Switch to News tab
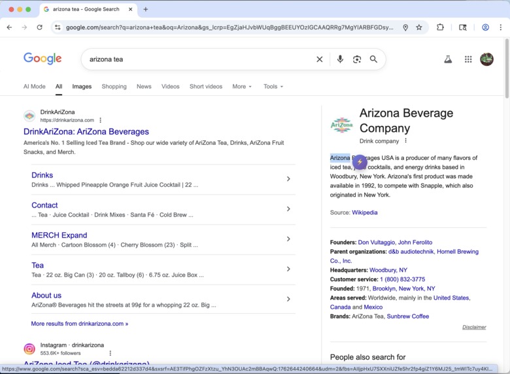Viewport: 510px width, 374px height. 144,86
